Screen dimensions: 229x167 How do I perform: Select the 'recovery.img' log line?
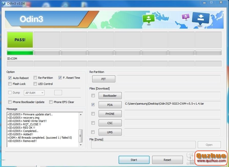24,118
